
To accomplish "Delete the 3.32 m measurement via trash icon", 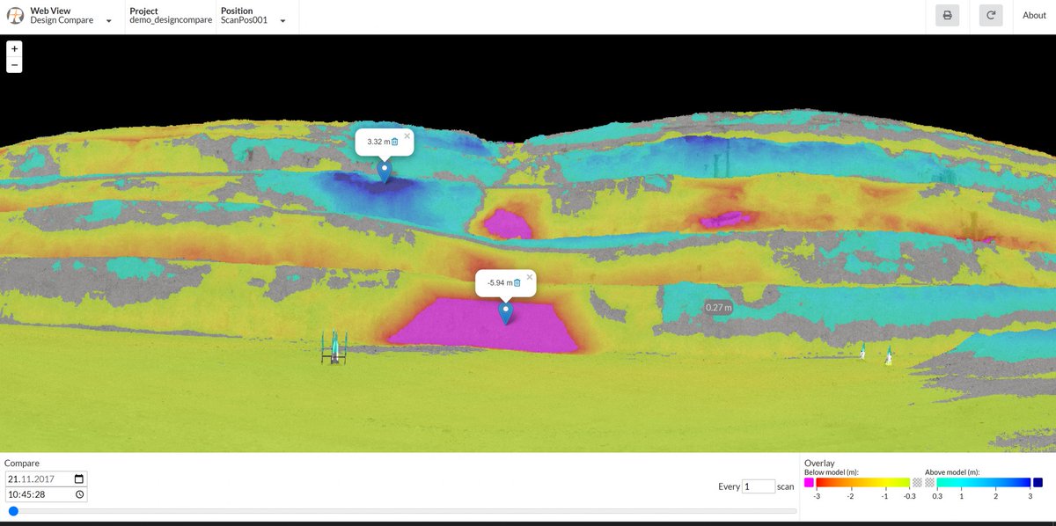I will point(394,142).
